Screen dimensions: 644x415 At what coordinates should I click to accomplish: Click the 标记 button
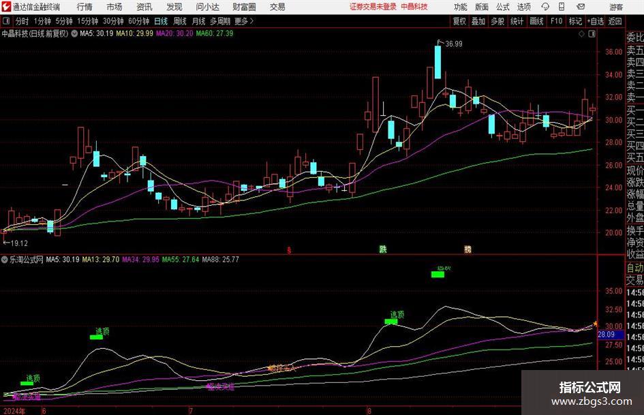tap(575, 21)
